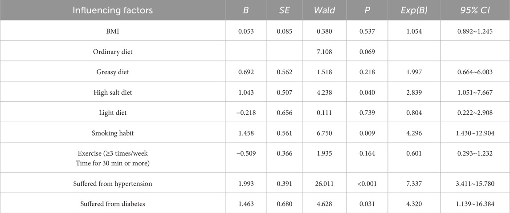Image resolution: width=510 pixels, height=213 pixels.
Task: Click the Exp(B) column header
Action: pyautogui.click(x=413, y=11)
